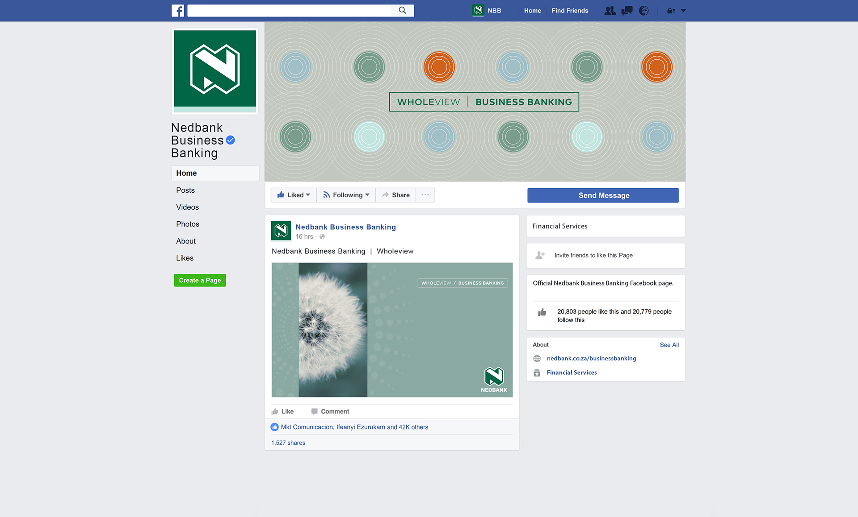Click the Share button under cover photo
The height and width of the screenshot is (517, 858).
tap(395, 195)
